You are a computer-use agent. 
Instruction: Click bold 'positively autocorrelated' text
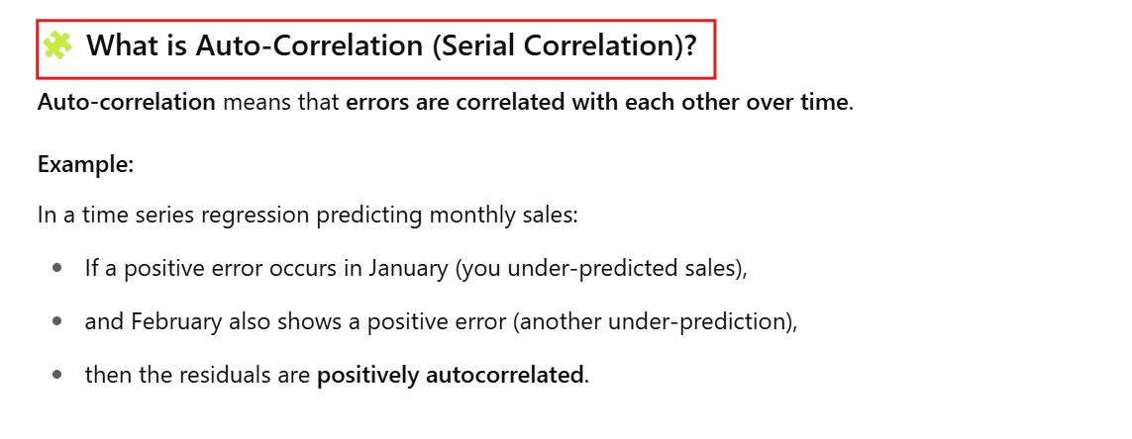(450, 375)
